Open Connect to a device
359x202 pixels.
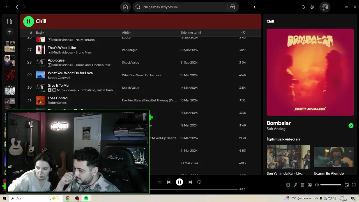[310, 185]
